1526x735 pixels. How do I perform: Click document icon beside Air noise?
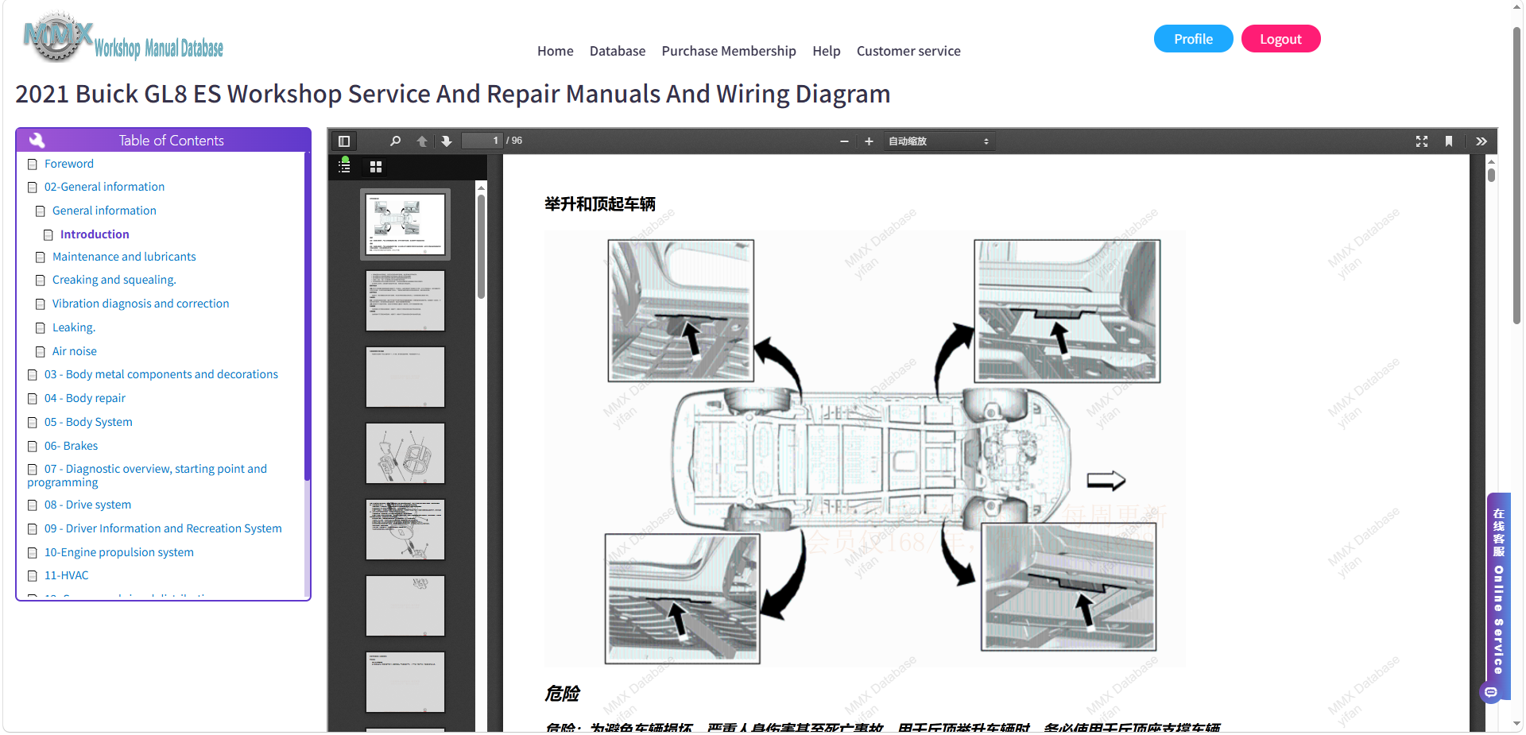(x=41, y=352)
